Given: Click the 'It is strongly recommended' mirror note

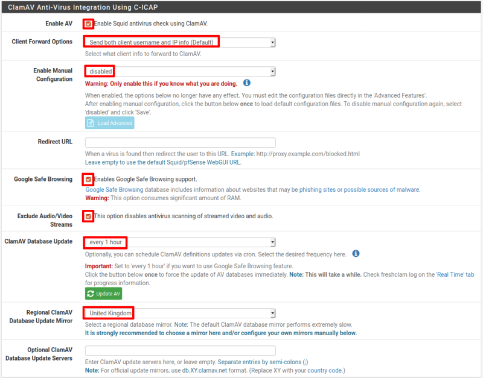Looking at the screenshot, I should (x=221, y=333).
